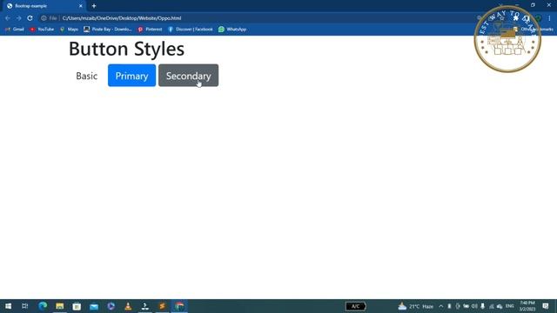Open the Gmail bookmark
Viewport: 557px width, 313px height.
(15, 30)
